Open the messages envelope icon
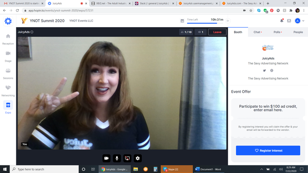The image size is (308, 173). (x=289, y=21)
